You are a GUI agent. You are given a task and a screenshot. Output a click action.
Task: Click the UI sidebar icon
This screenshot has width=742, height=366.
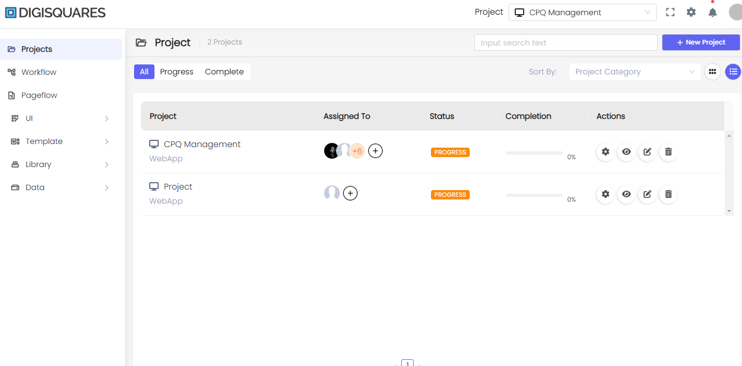(15, 118)
